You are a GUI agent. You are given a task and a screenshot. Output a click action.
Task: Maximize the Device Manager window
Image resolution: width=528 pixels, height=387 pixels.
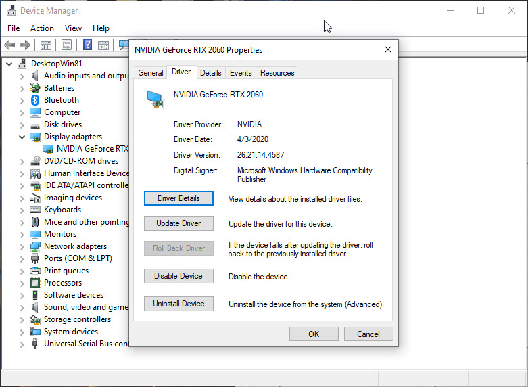coord(481,10)
